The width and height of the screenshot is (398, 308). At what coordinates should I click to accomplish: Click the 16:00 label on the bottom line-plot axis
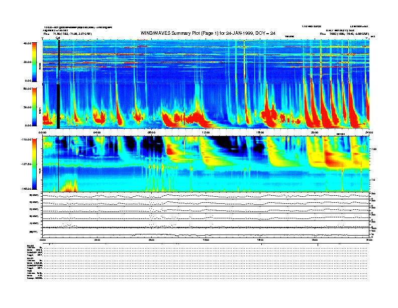pos(260,240)
